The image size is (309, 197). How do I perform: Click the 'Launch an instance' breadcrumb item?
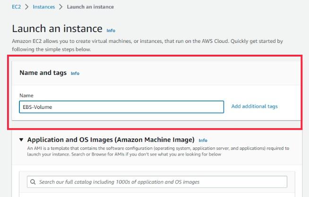click(90, 7)
